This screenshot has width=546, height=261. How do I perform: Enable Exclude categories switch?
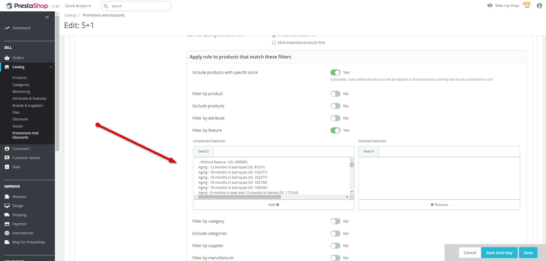click(335, 233)
